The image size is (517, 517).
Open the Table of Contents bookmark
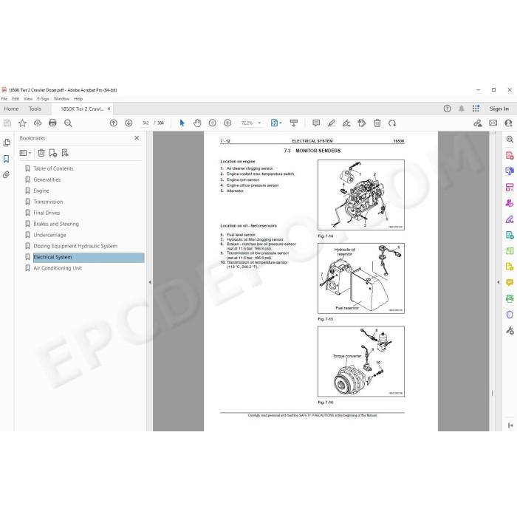click(x=53, y=168)
